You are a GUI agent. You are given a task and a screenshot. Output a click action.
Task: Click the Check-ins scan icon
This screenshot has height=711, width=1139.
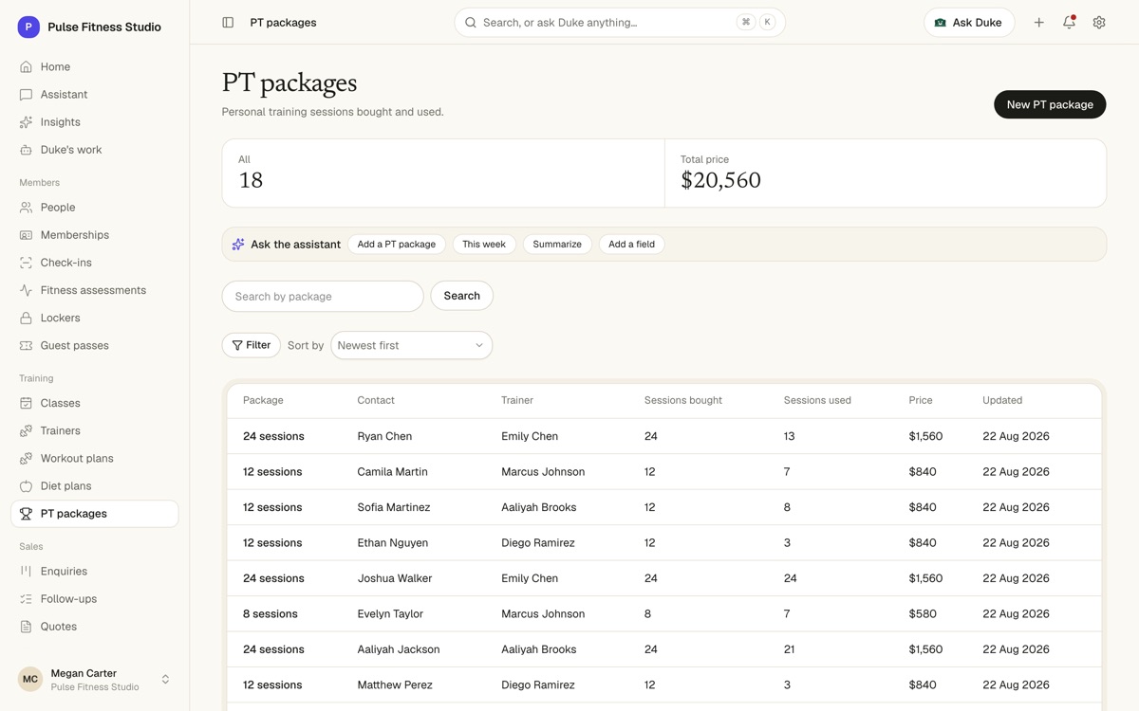pos(26,263)
